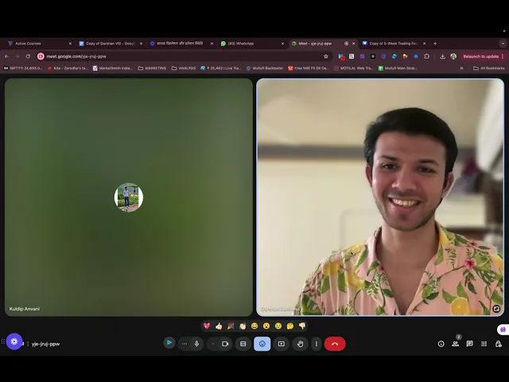
Task: Click the Present now screen share button
Action: pos(282,344)
